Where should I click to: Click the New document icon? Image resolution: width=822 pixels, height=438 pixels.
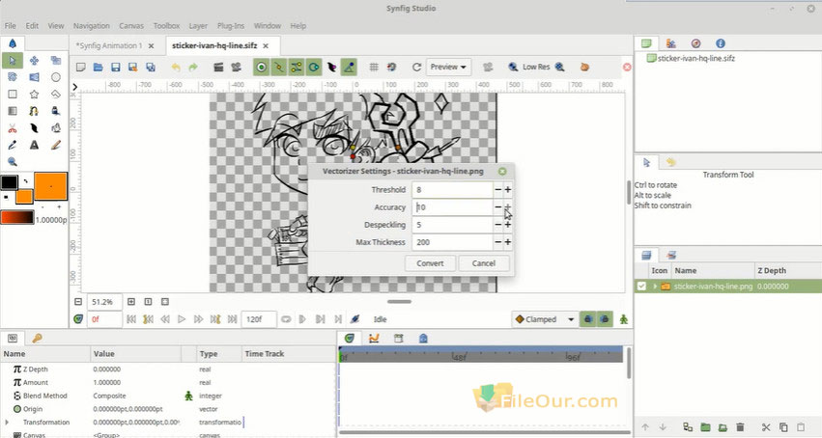click(81, 67)
